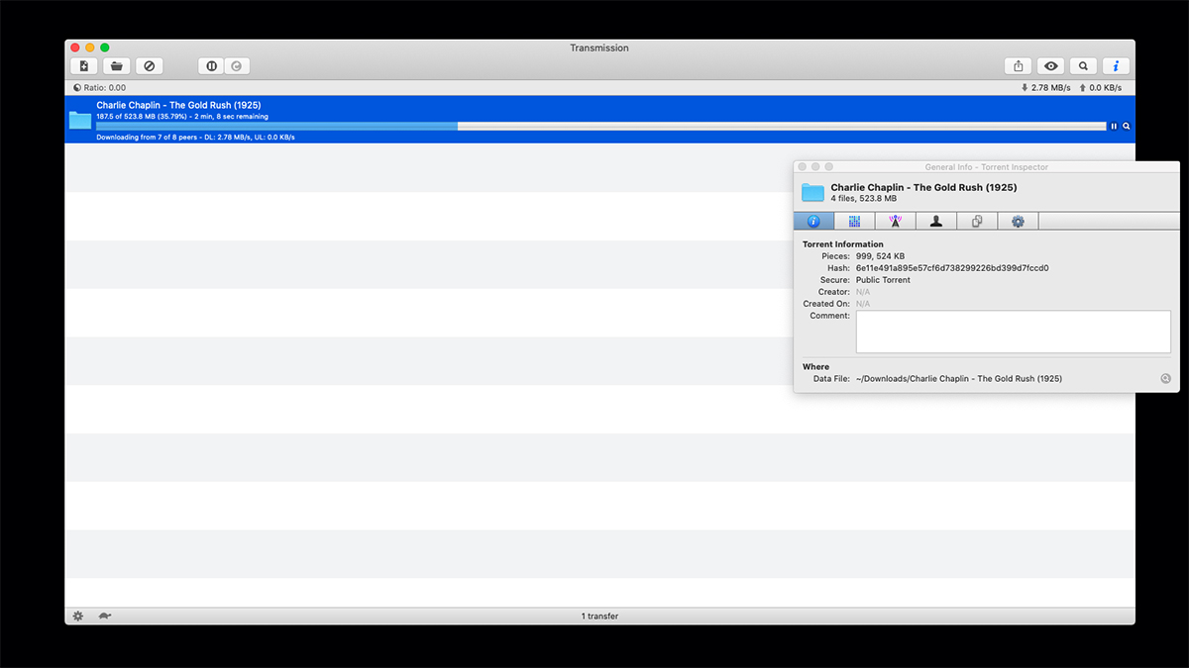Select the torrent hash value in the inspector
The image size is (1189, 668).
pyautogui.click(x=952, y=268)
